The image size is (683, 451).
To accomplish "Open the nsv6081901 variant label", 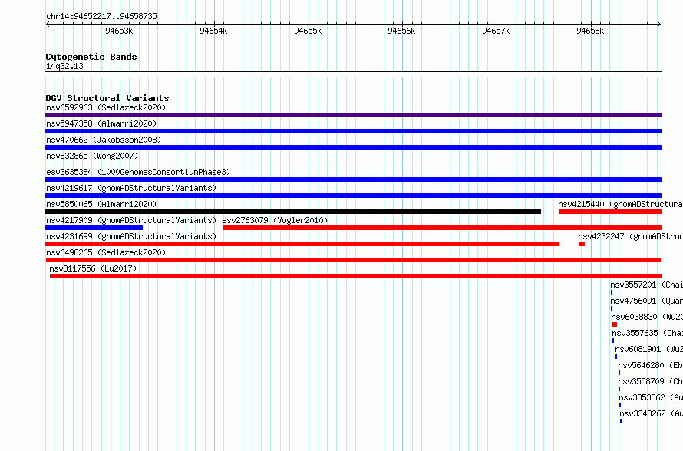I will coord(649,349).
